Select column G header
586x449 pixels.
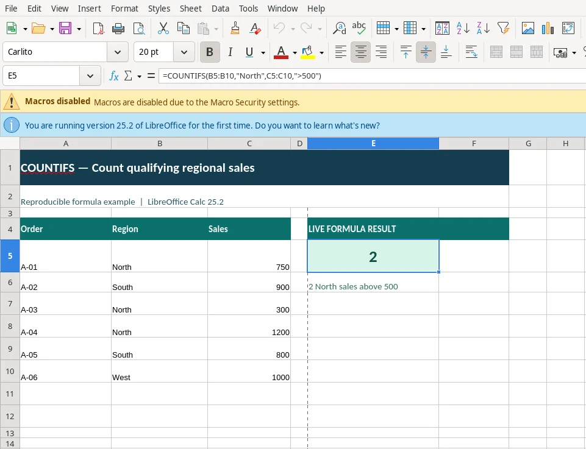point(528,143)
